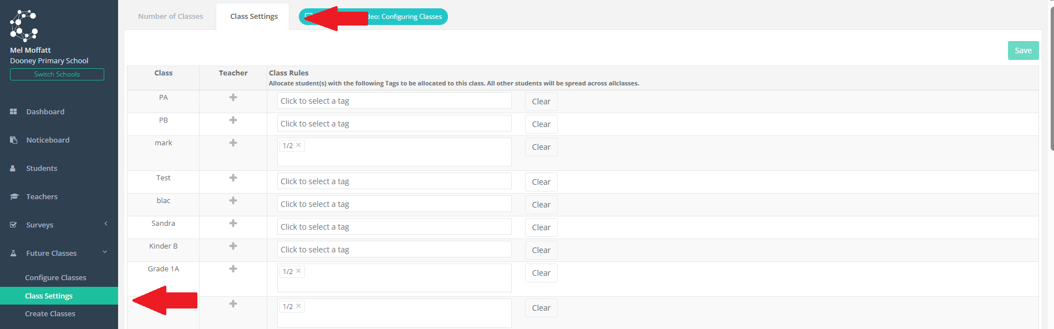Viewport: 1054px width, 329px height.
Task: Clear tags for class Sandra
Action: tap(541, 227)
